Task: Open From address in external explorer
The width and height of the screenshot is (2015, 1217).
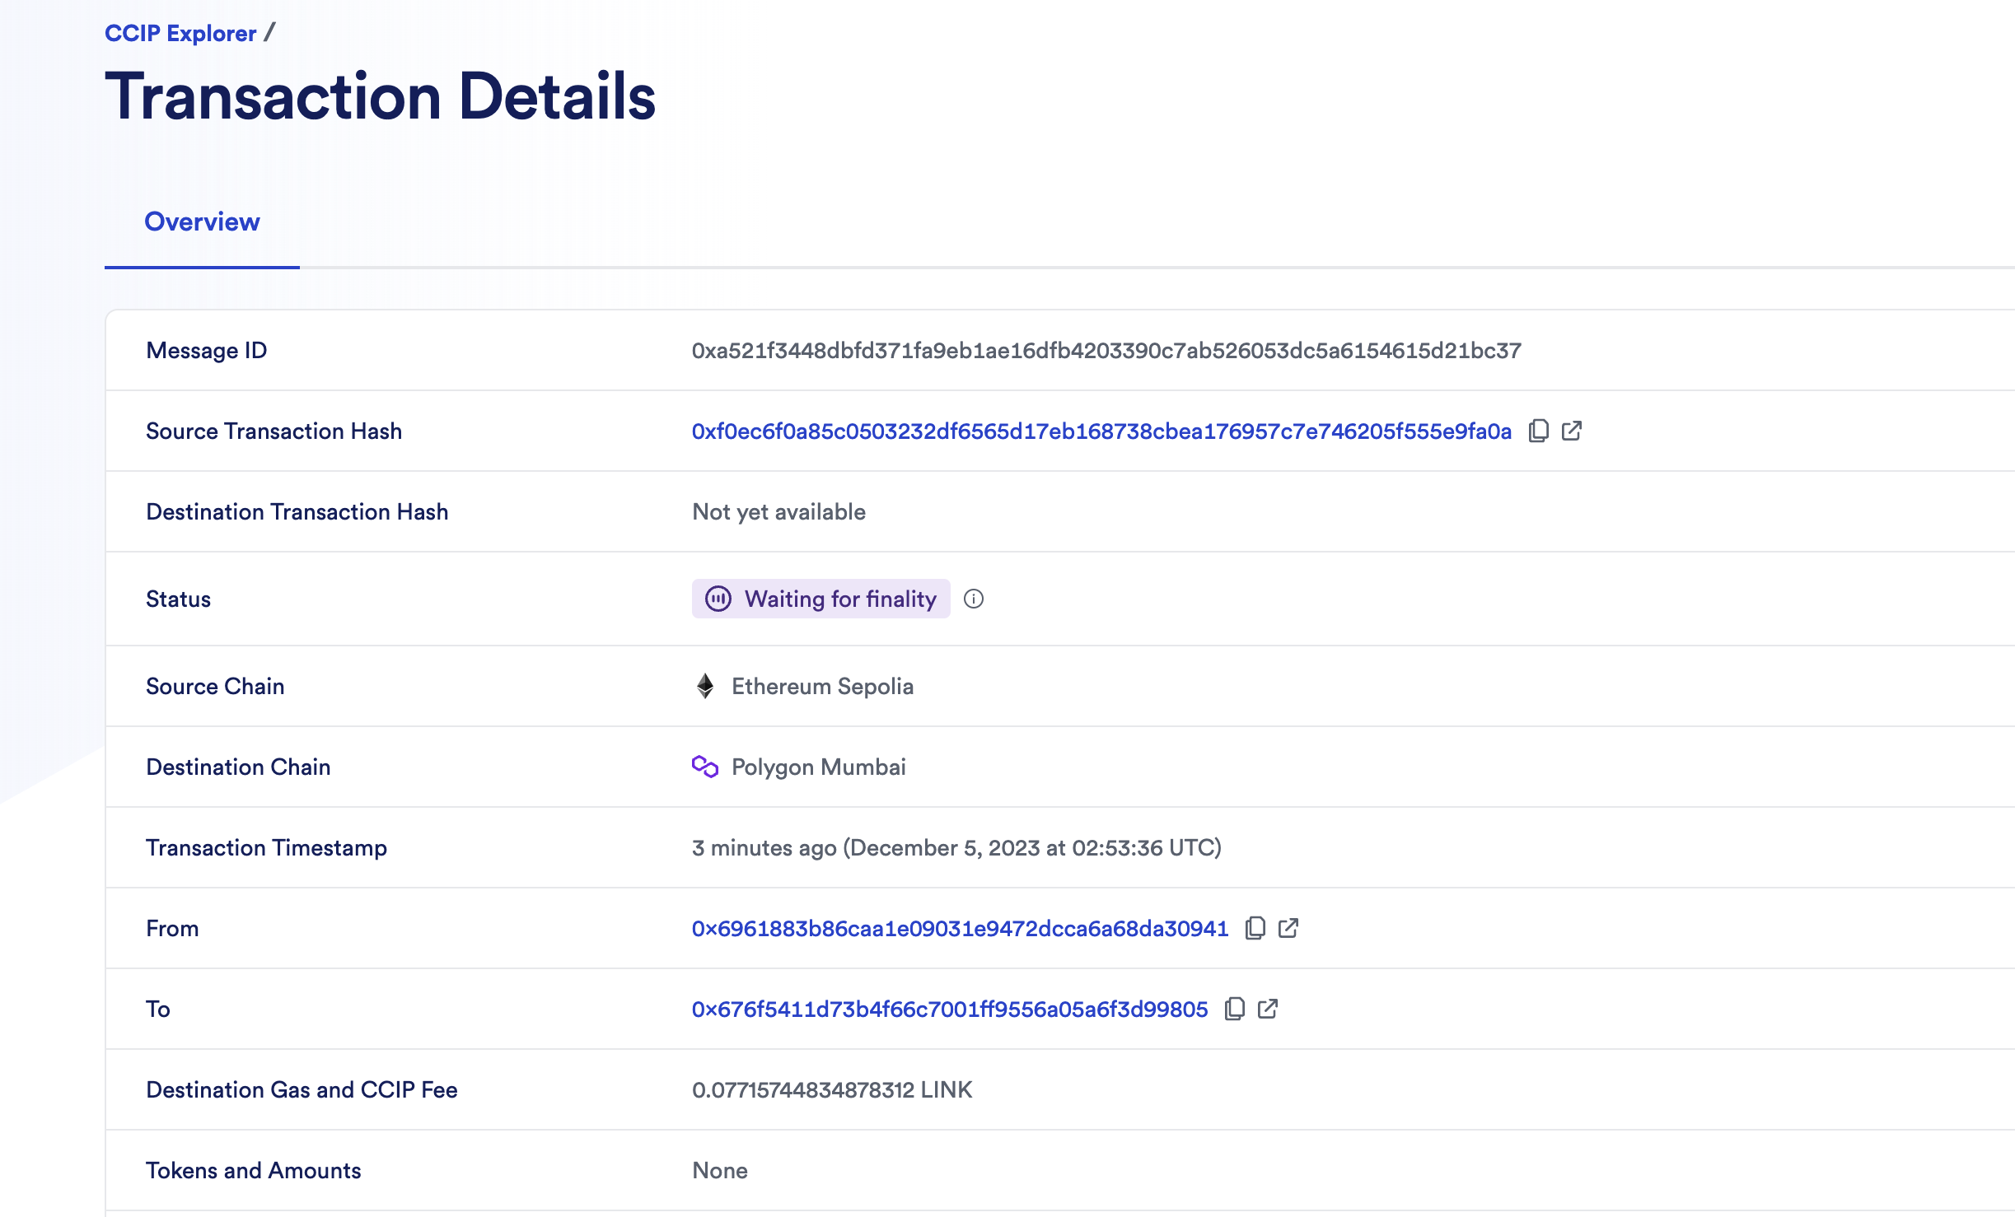Action: point(1288,928)
